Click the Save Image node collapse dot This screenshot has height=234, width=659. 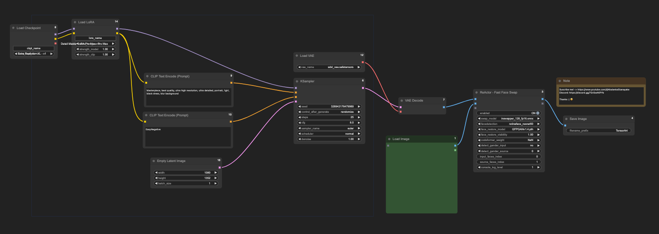(x=566, y=119)
